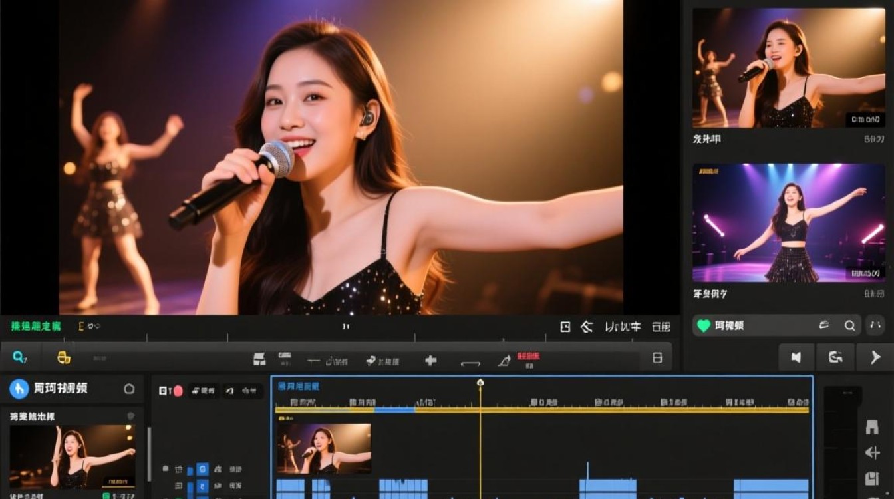Open the close-up singer thumbnail in the right panel

(x=789, y=68)
